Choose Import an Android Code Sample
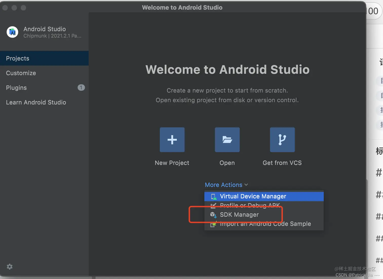This screenshot has height=279, width=383. (264, 224)
